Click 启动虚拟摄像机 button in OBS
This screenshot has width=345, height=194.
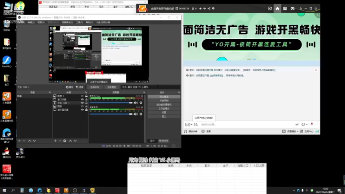coord(164,105)
